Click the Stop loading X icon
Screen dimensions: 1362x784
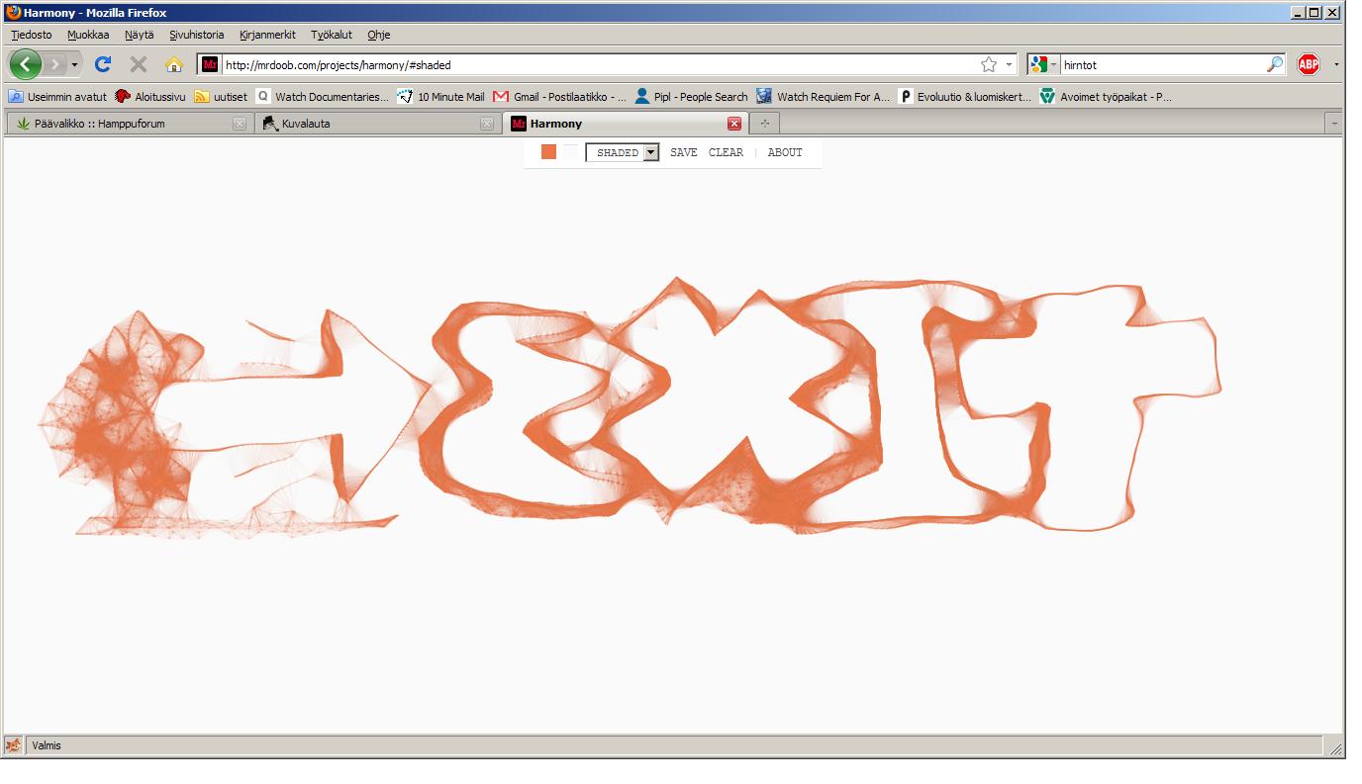pyautogui.click(x=139, y=65)
